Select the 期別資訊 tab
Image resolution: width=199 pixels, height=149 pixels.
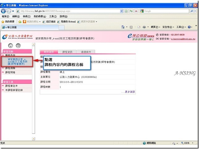pos(49,52)
